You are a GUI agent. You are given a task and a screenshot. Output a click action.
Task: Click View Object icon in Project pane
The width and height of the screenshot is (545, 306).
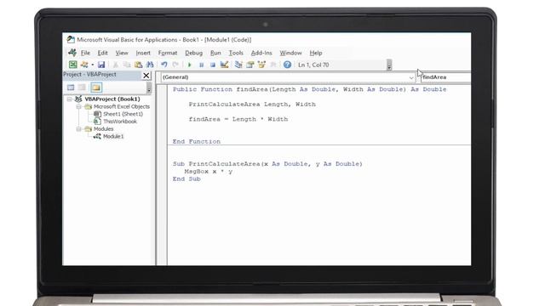[82, 88]
